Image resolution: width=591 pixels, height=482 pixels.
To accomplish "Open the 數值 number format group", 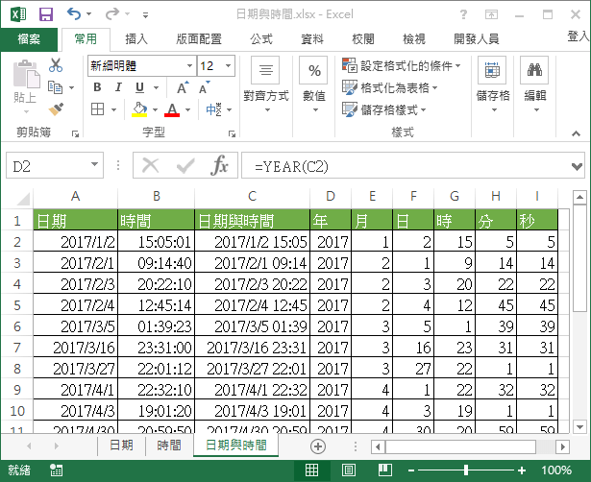I will pyautogui.click(x=314, y=85).
